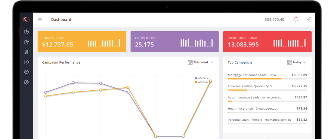Open the chat messages icon in sidebar
Viewport: 334px width, 139px height.
pyautogui.click(x=26, y=72)
